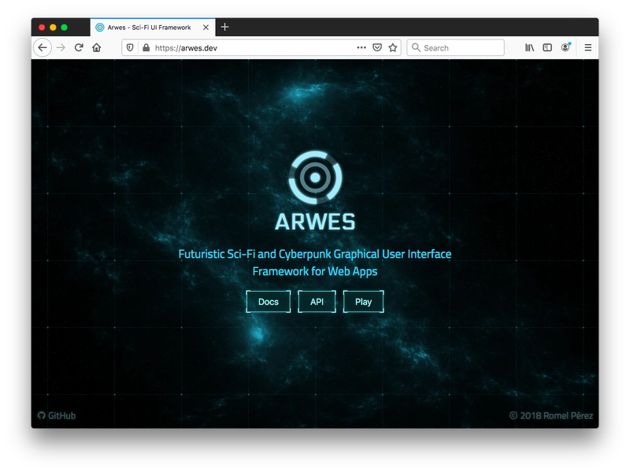Open the Docs button

[269, 302]
